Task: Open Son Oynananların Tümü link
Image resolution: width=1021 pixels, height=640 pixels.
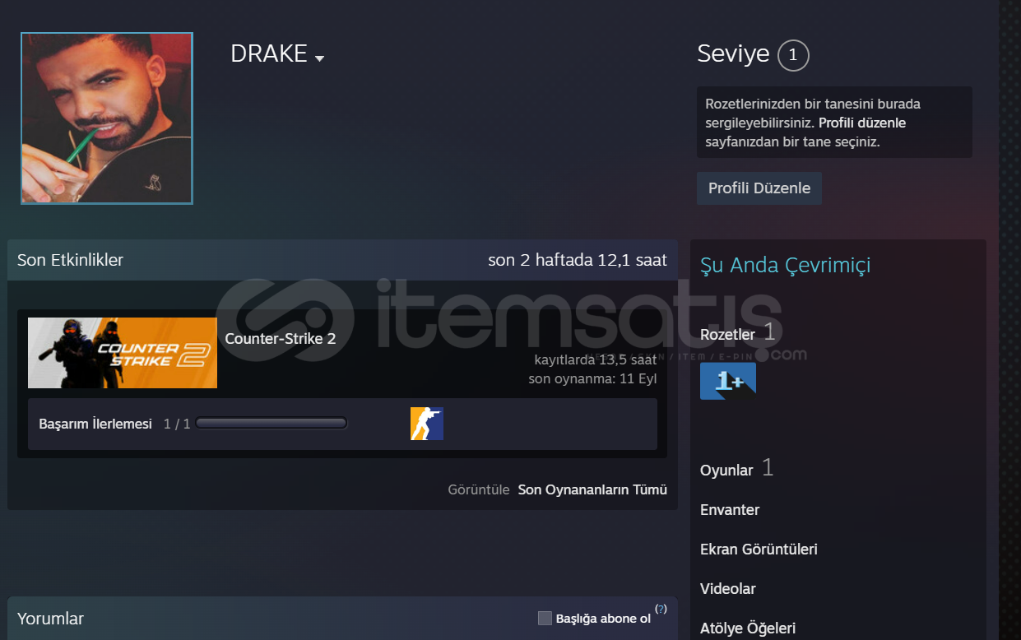Action: [x=592, y=489]
